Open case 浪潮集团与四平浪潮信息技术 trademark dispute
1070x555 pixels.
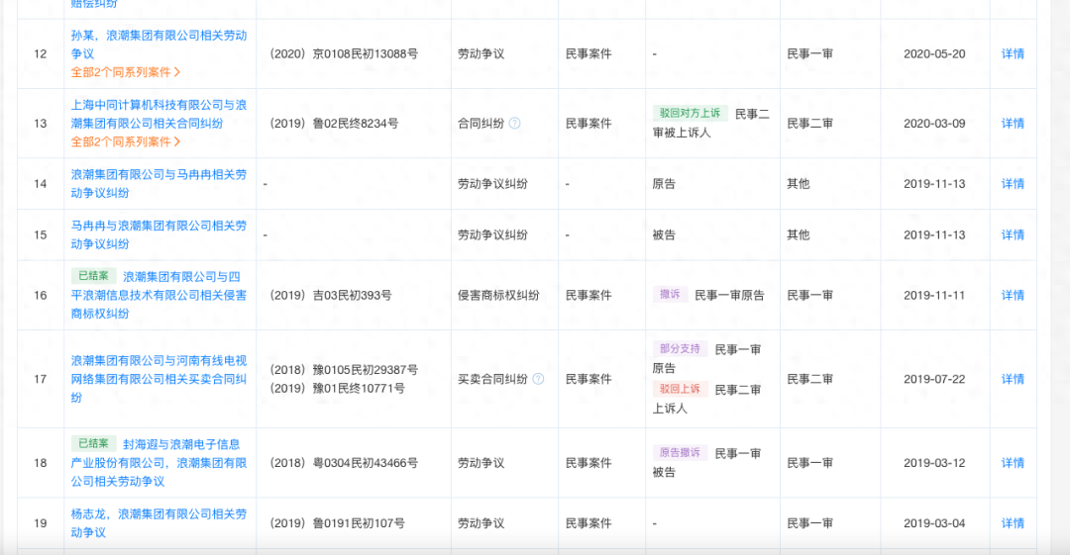tap(159, 295)
